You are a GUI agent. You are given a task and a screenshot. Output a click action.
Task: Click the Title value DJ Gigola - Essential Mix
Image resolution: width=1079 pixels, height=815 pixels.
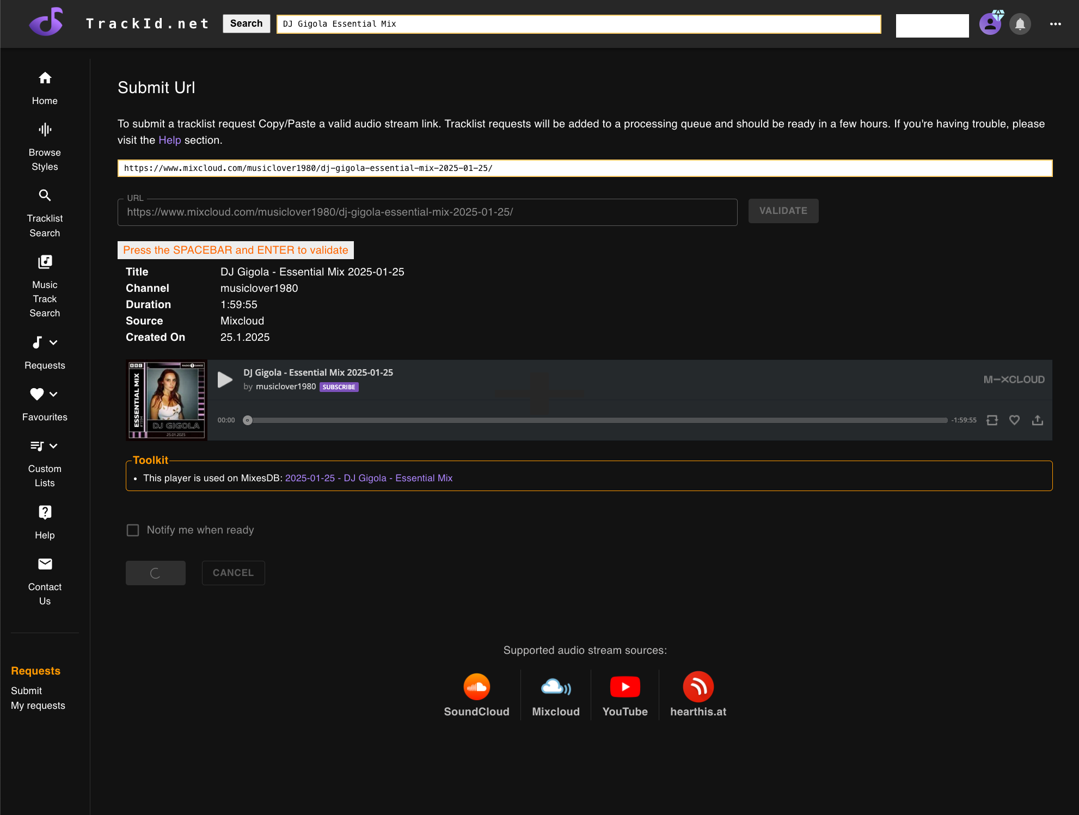pyautogui.click(x=312, y=272)
